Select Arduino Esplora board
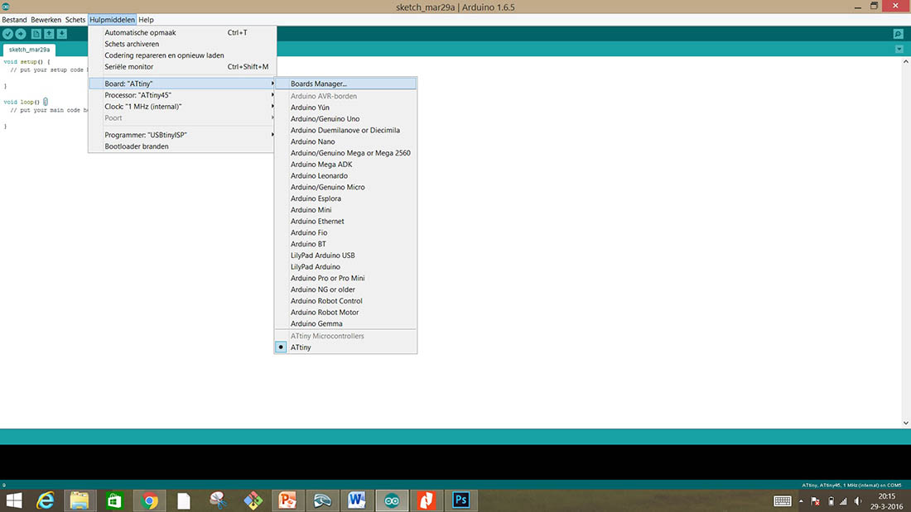 pos(345,199)
